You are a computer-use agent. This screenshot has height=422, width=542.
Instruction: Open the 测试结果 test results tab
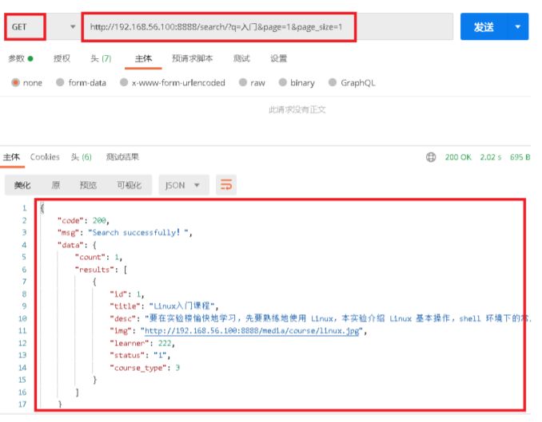tap(122, 157)
